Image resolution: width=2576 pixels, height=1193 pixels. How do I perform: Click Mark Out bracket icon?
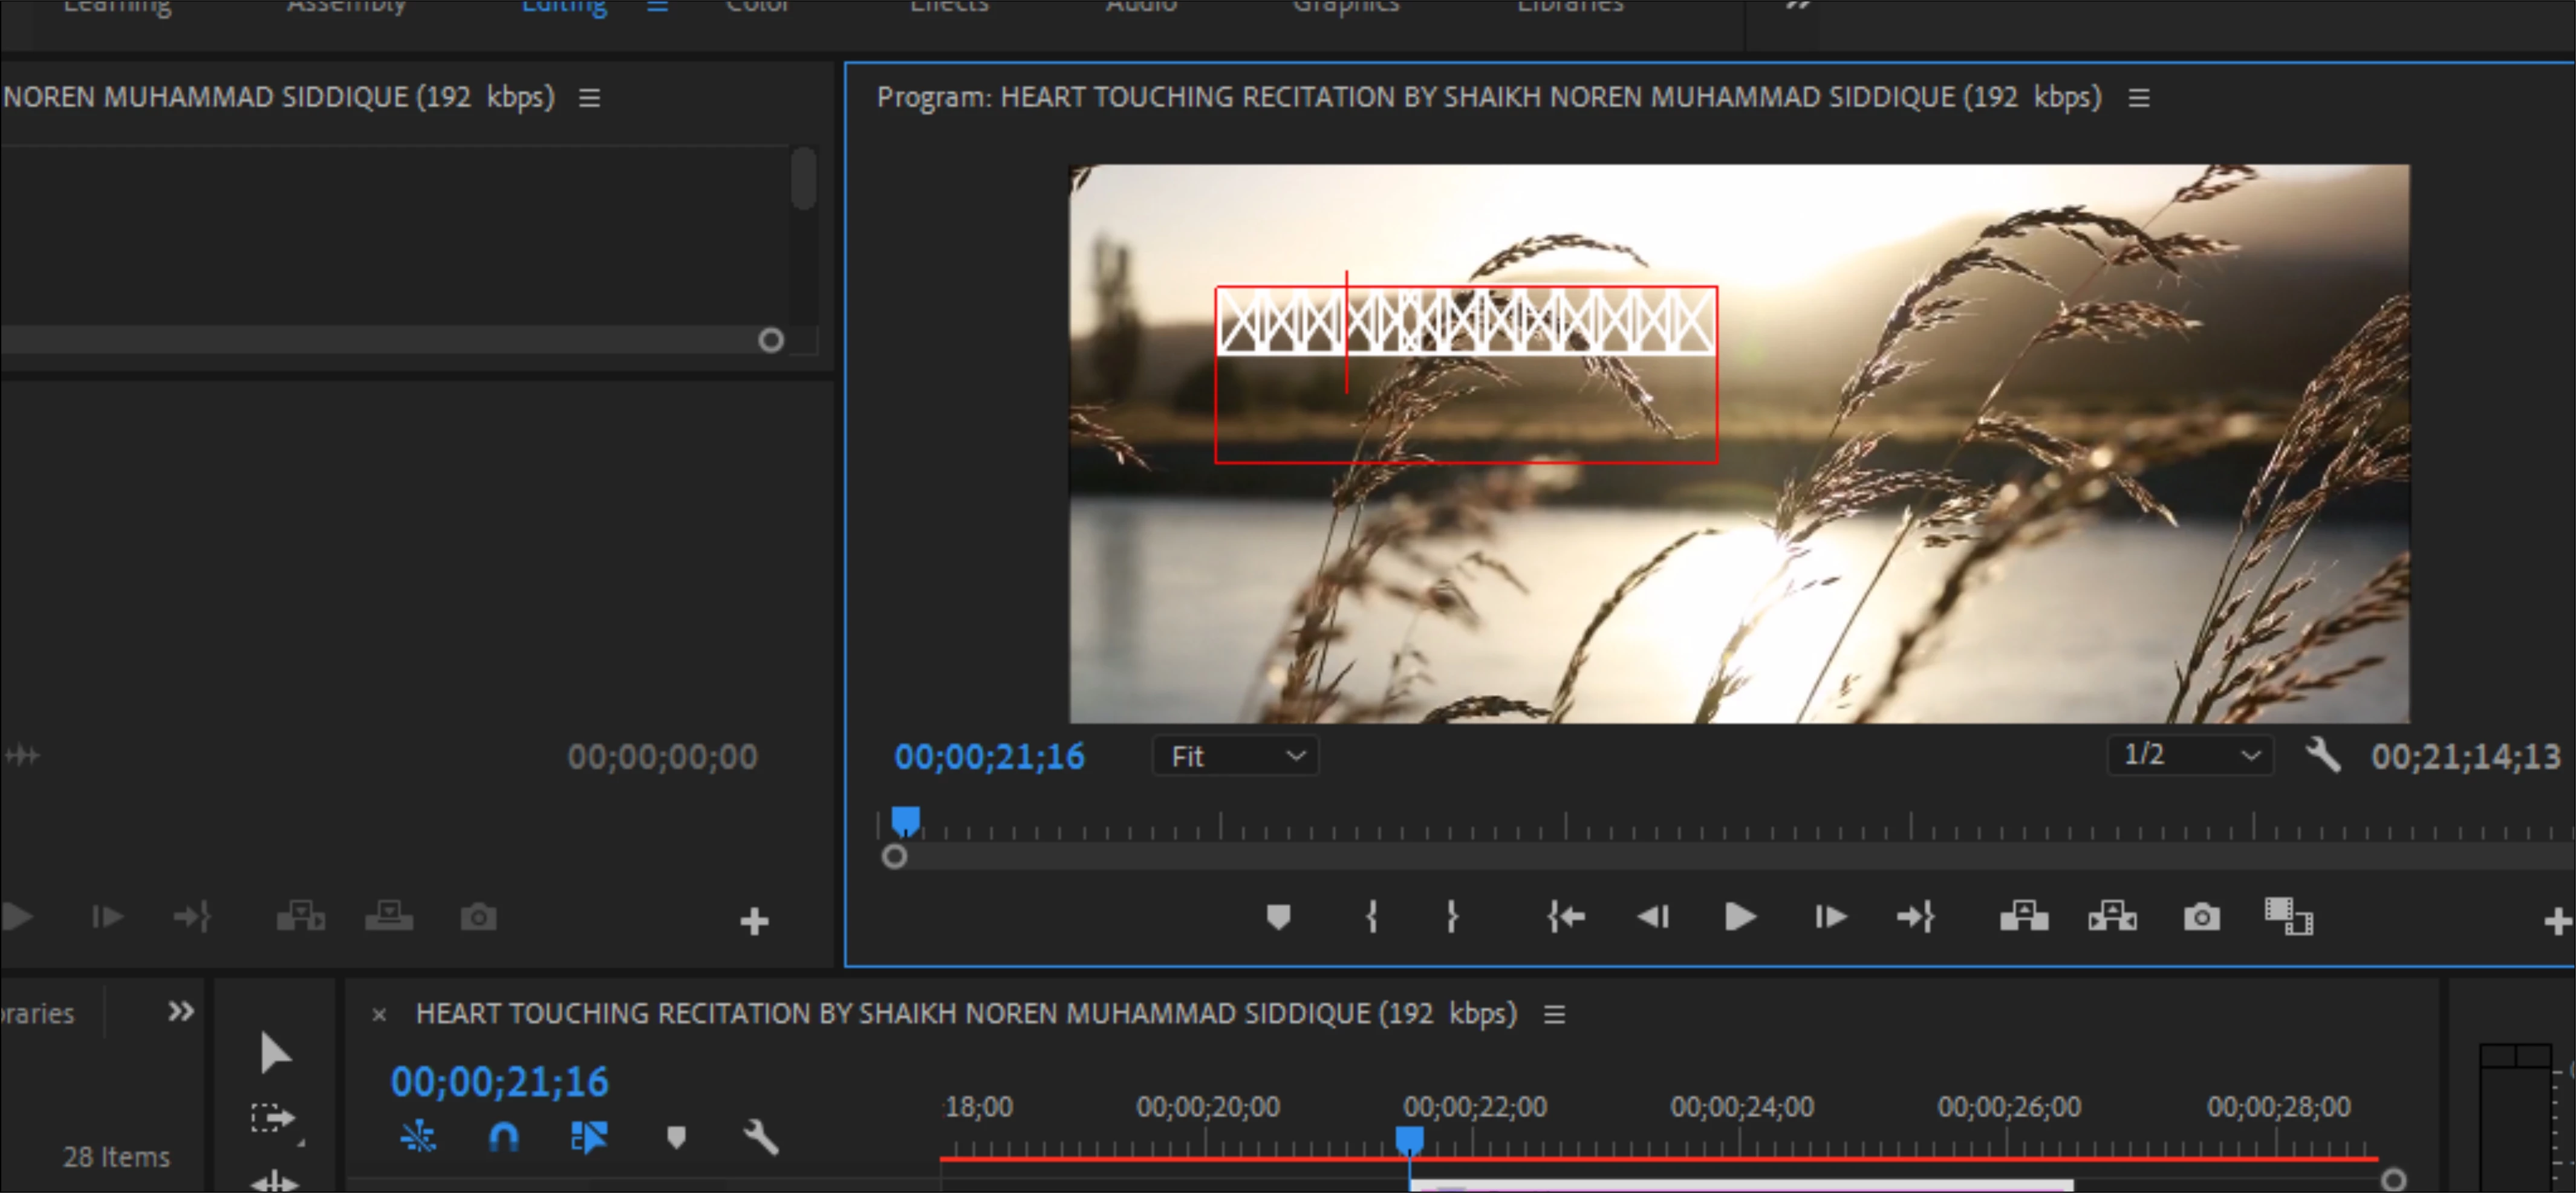[x=1451, y=916]
